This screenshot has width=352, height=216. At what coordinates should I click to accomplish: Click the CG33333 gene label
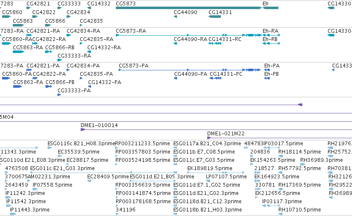pyautogui.click(x=69, y=4)
